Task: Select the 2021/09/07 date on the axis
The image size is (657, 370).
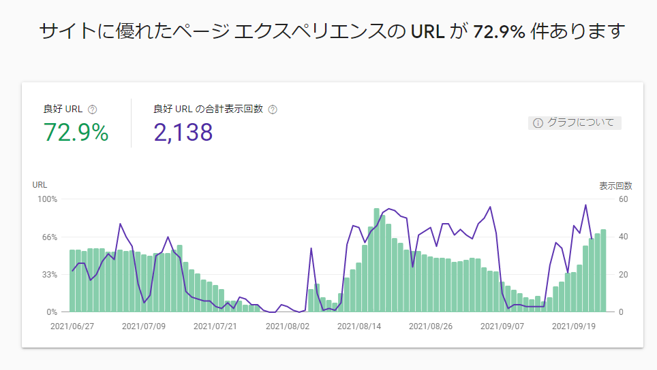Action: coord(502,326)
